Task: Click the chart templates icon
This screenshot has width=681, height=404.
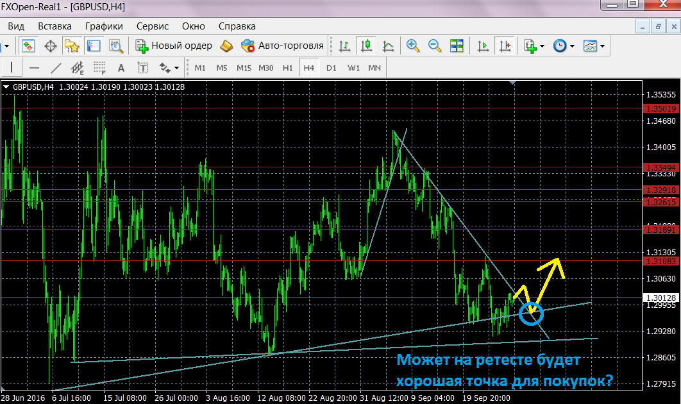Action: 590,46
